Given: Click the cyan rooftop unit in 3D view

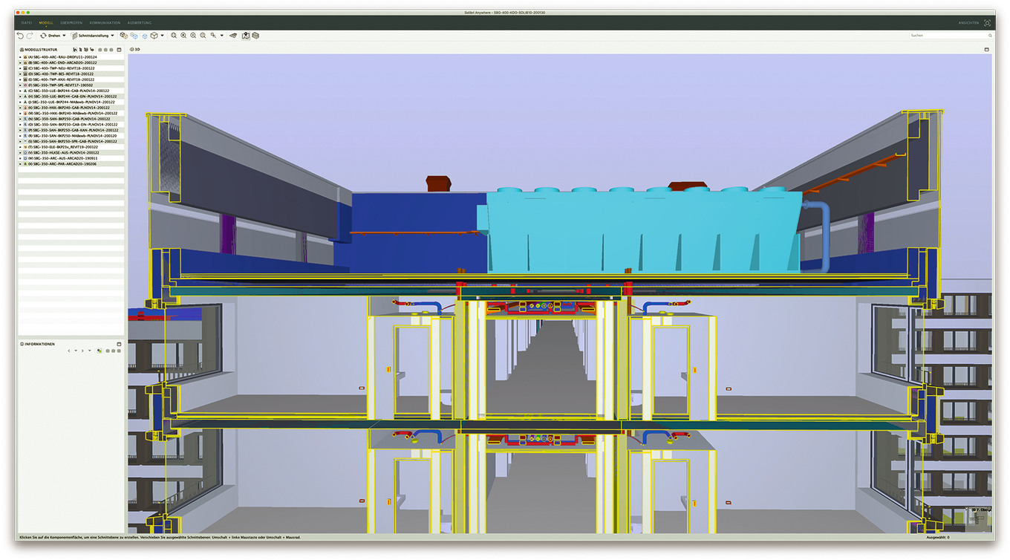Looking at the screenshot, I should [x=639, y=230].
